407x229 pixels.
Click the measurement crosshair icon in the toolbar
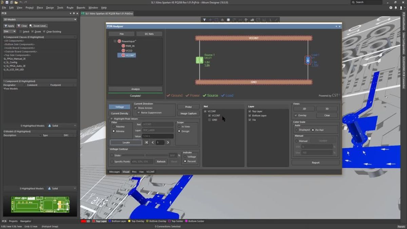click(210, 20)
